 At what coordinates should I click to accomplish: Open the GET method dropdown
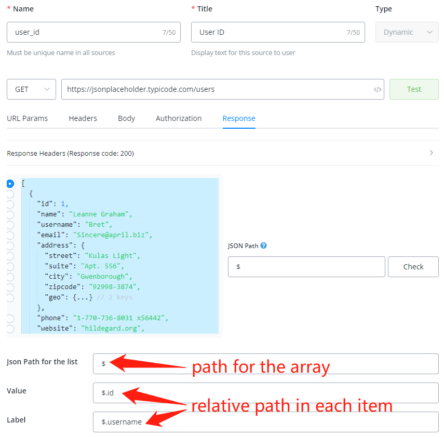(31, 89)
